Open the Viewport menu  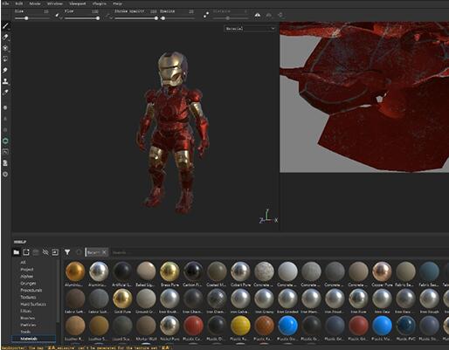[78, 3]
